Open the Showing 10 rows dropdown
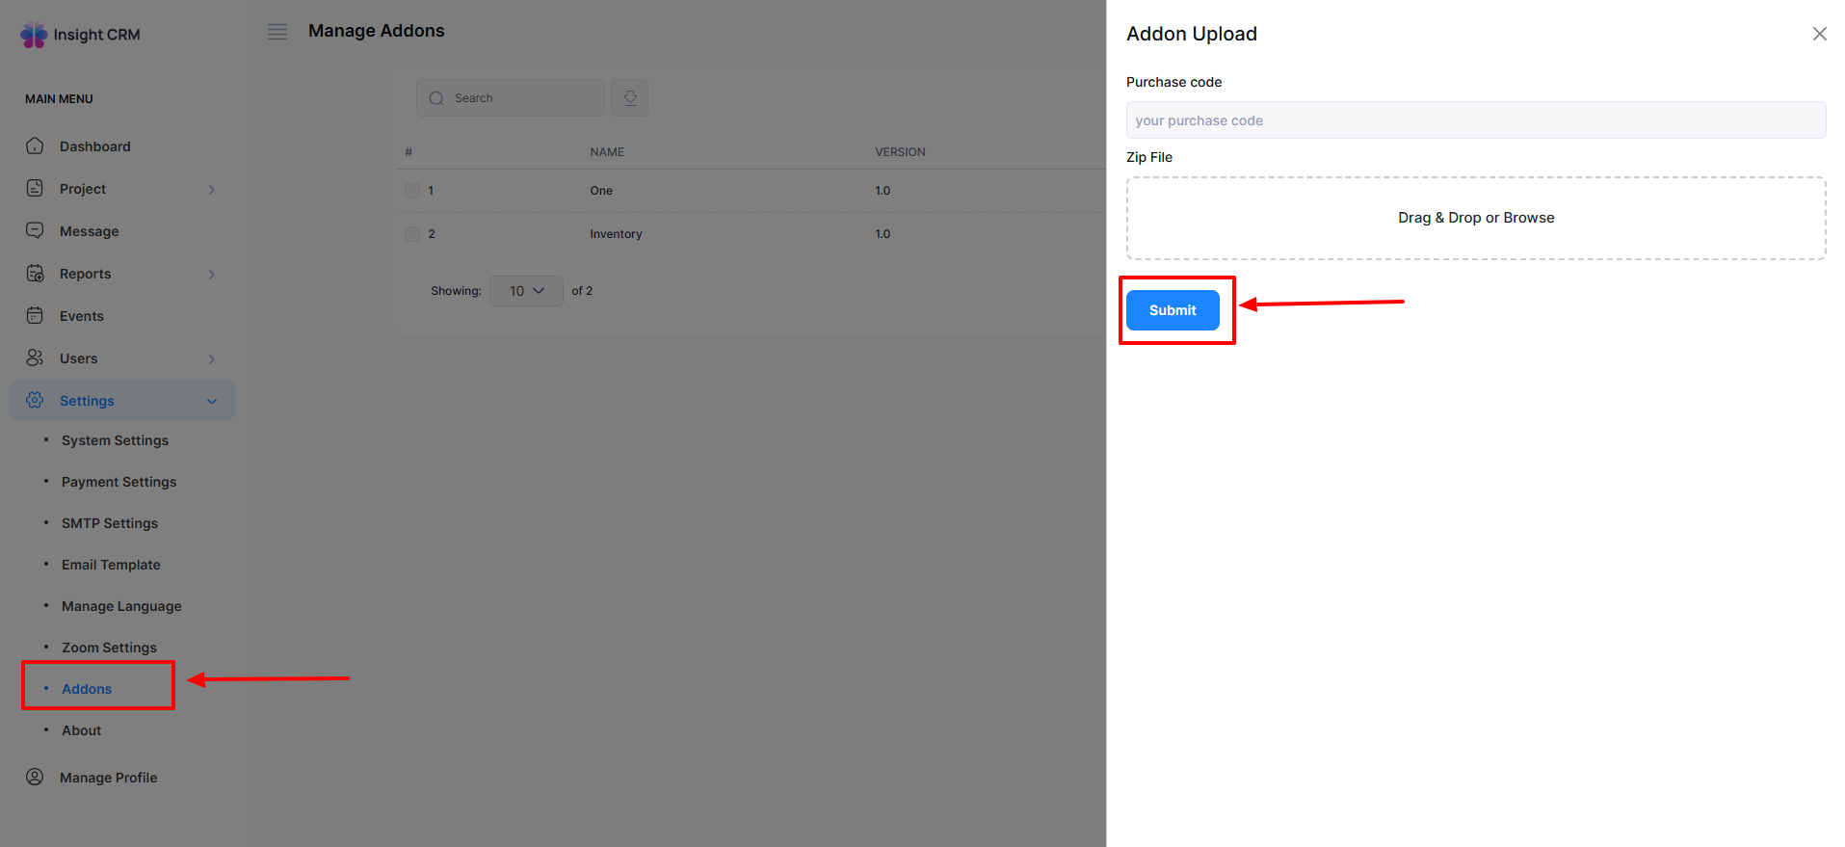Viewport: 1845px width, 847px height. tap(526, 291)
